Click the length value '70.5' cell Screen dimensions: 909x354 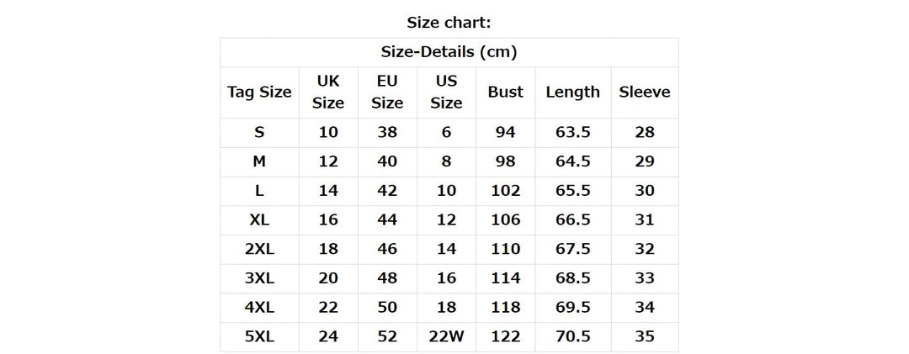click(x=572, y=336)
